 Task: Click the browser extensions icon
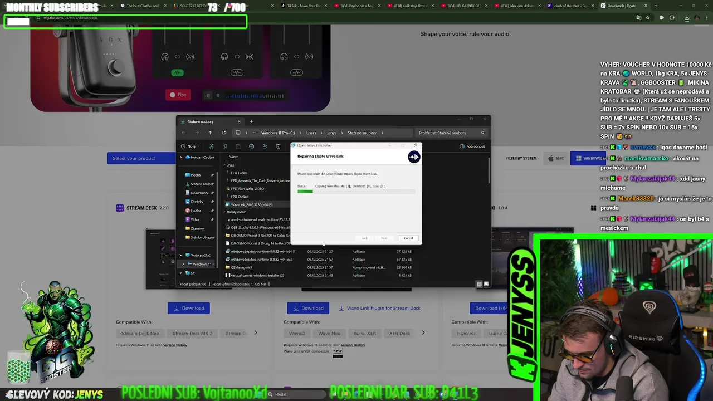[672, 18]
